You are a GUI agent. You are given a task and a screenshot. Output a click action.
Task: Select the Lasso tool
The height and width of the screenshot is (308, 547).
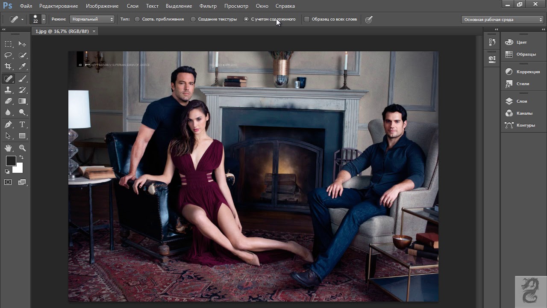[x=8, y=55]
